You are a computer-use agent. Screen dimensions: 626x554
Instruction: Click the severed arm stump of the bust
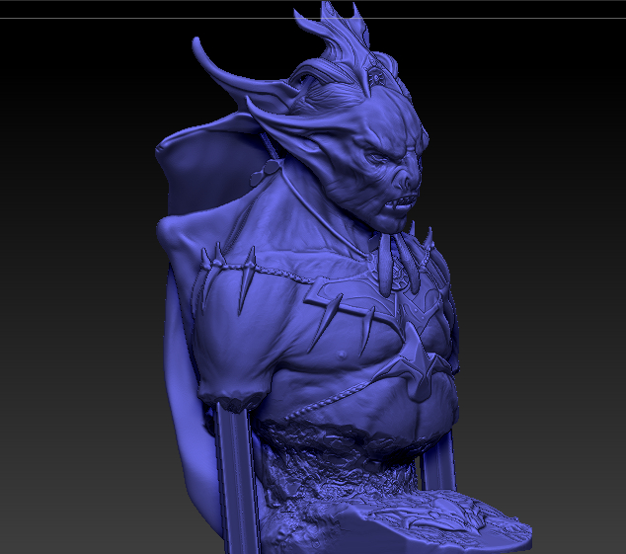(x=230, y=393)
